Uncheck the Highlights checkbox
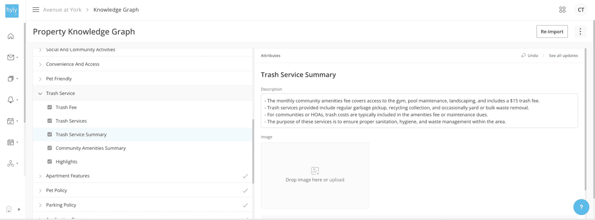The width and height of the screenshot is (595, 220). tap(50, 161)
